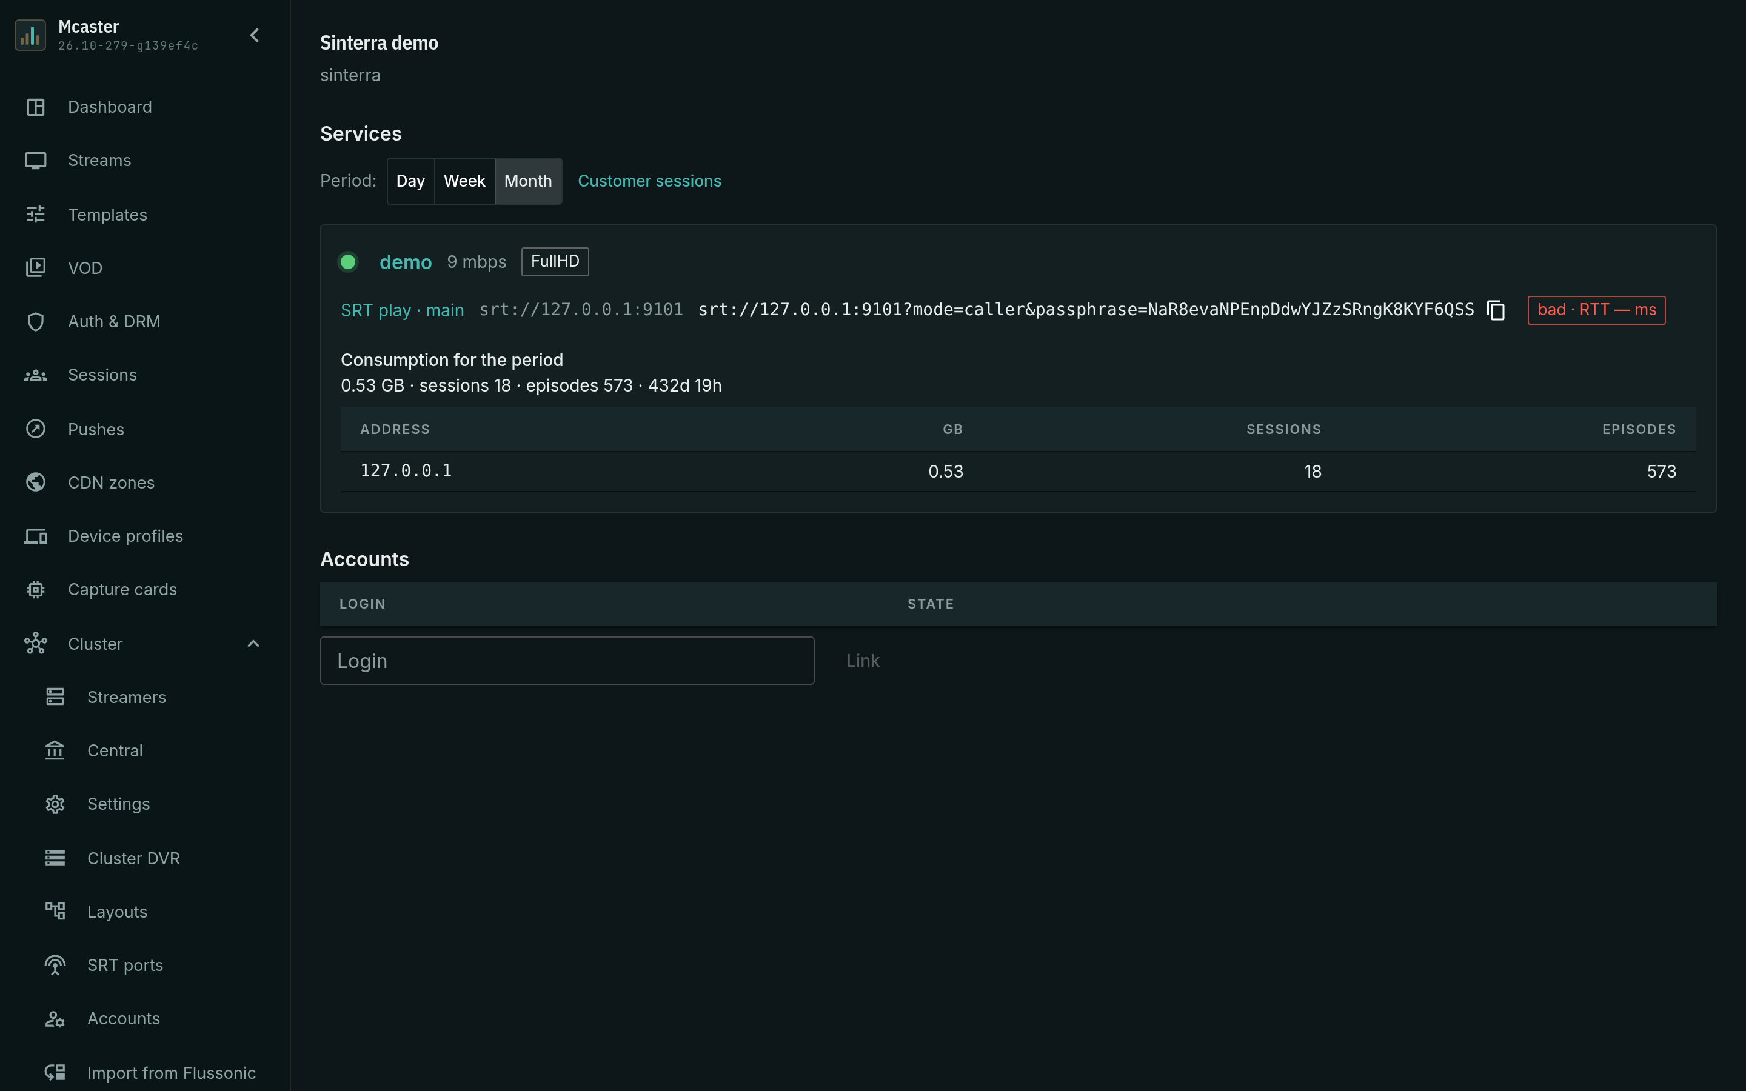Copy the SRT passphrase URL
Image resolution: width=1746 pixels, height=1091 pixels.
[1496, 310]
